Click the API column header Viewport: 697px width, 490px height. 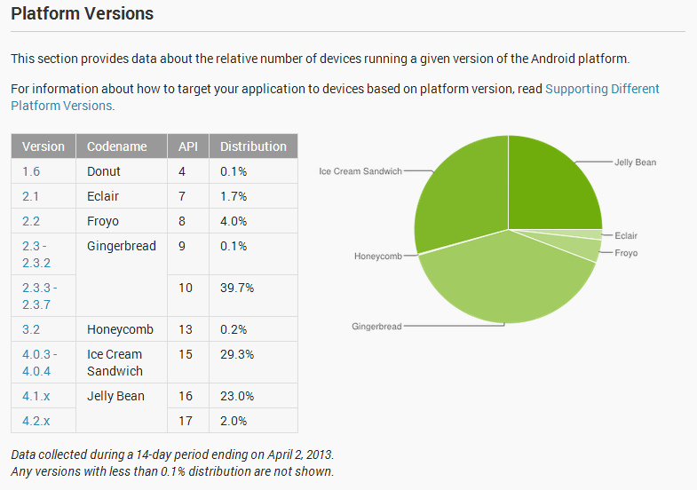(187, 146)
